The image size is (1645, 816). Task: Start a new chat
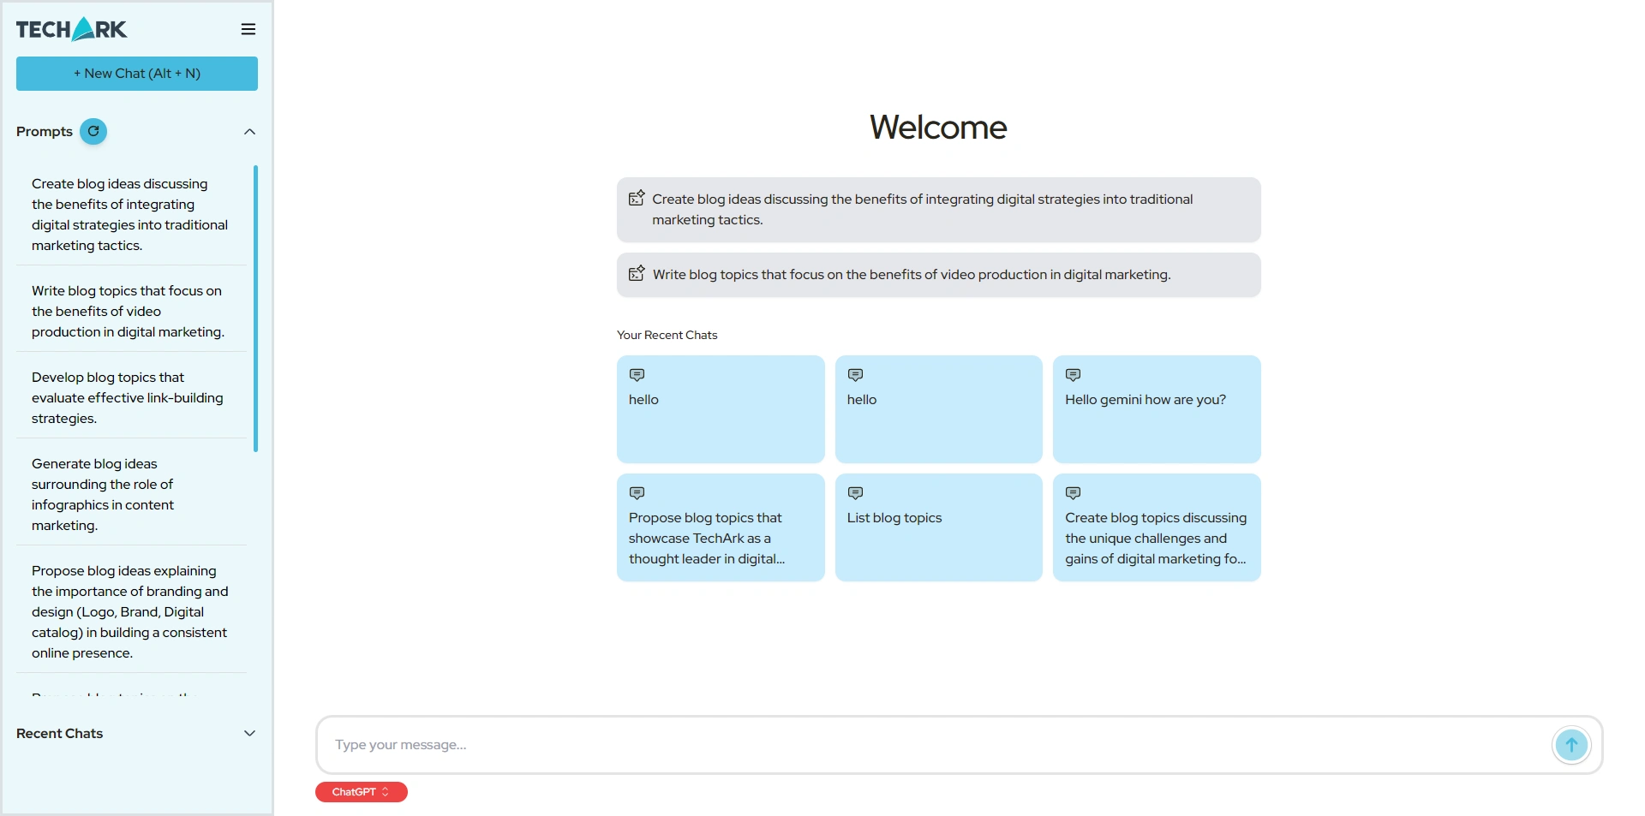pos(137,74)
